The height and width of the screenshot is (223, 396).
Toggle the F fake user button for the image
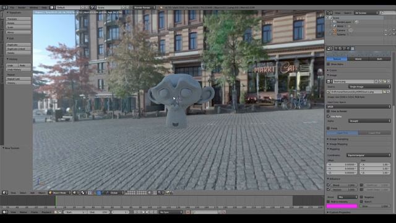pos(376,81)
